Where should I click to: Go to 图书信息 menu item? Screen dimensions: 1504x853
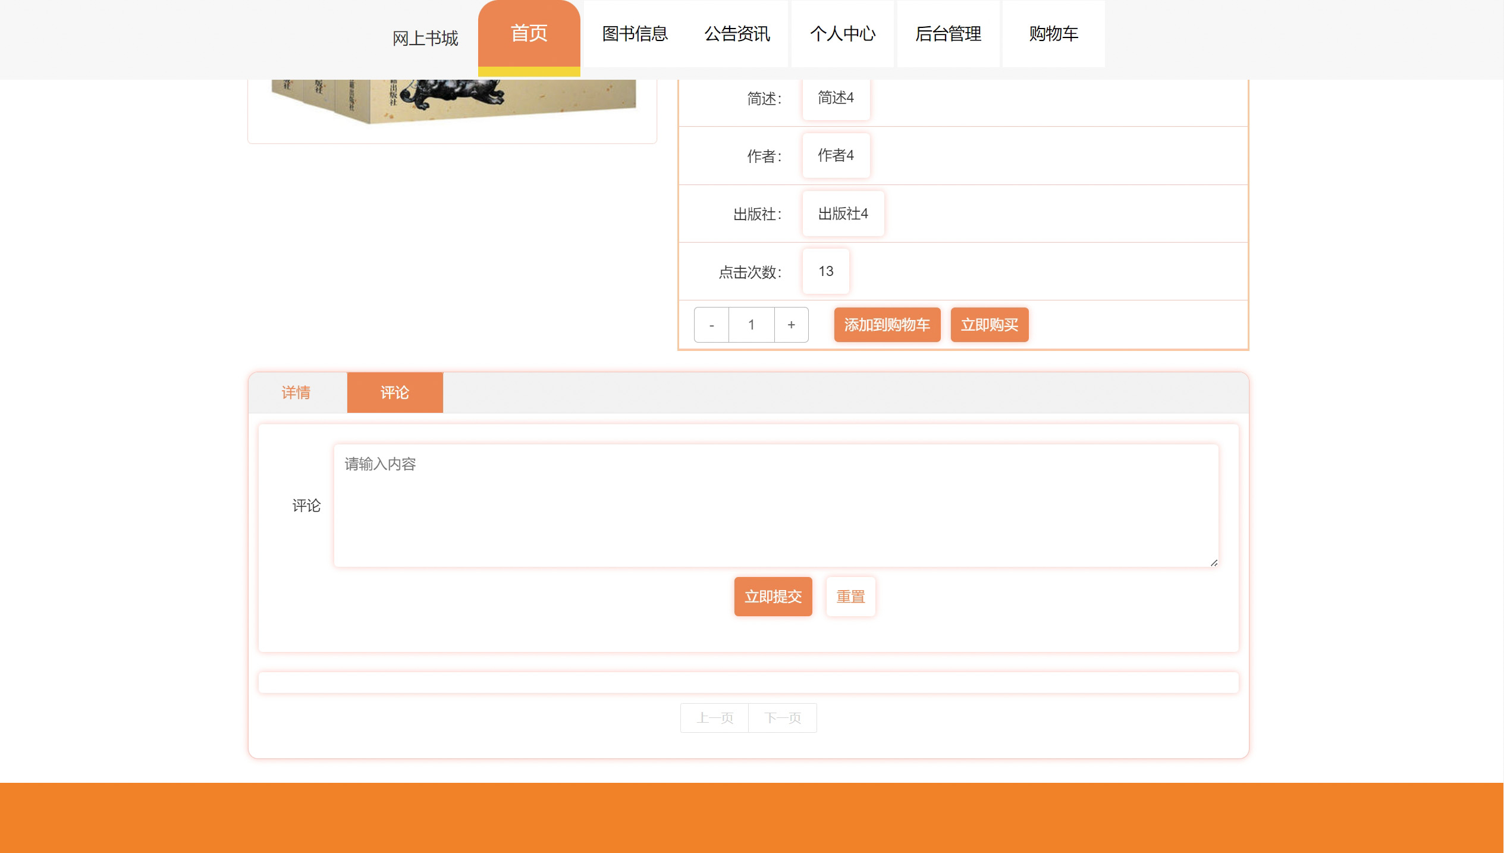[x=635, y=34]
